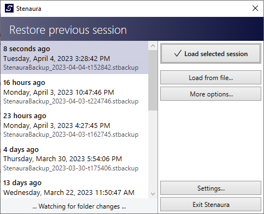Select the 16 hours ago session
Screen dimensions: 264x214
click(x=74, y=91)
